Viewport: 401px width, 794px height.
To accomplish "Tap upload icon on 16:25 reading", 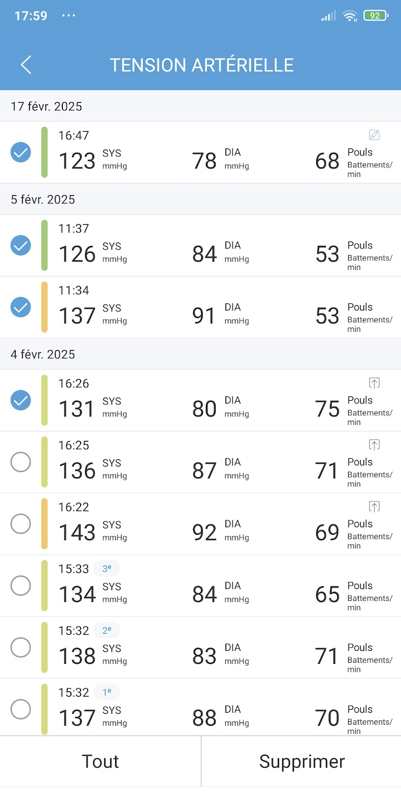I will 375,444.
